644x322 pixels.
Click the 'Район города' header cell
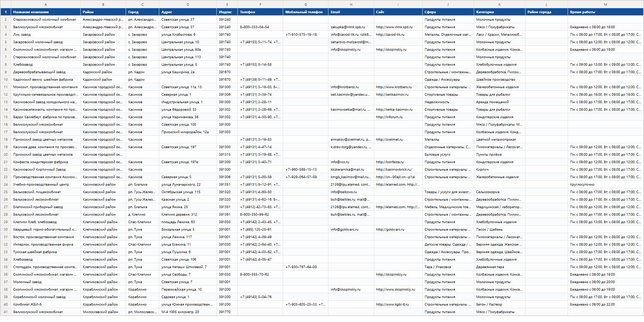click(547, 12)
